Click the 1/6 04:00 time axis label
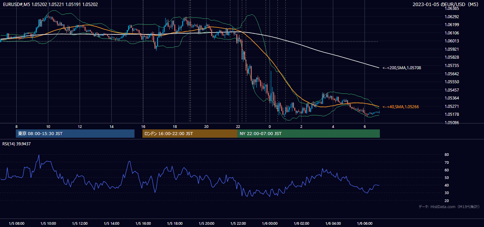Screen dimensions: 484x227 click(333, 224)
